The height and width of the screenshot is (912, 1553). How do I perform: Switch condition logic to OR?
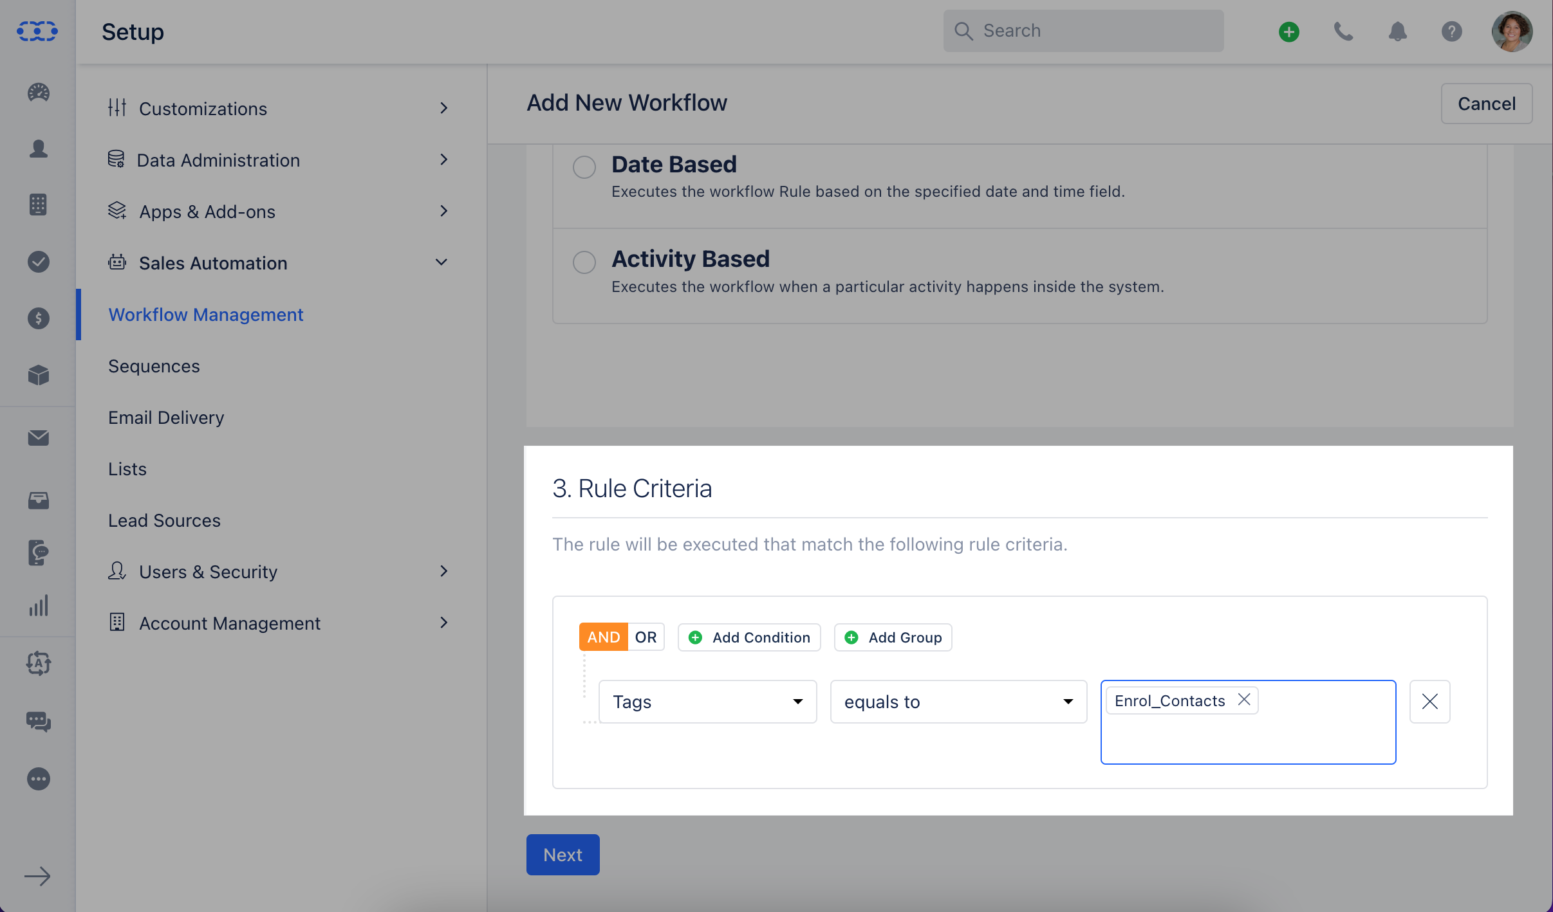point(646,637)
